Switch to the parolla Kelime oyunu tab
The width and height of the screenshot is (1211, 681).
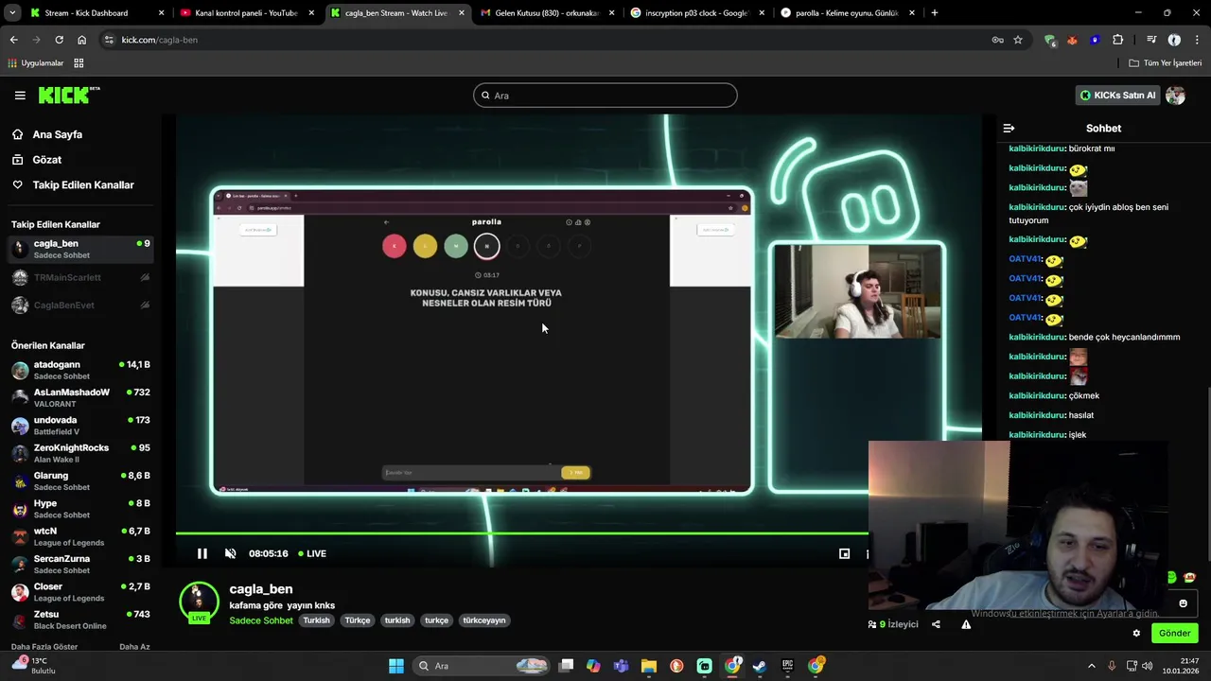coord(848,13)
